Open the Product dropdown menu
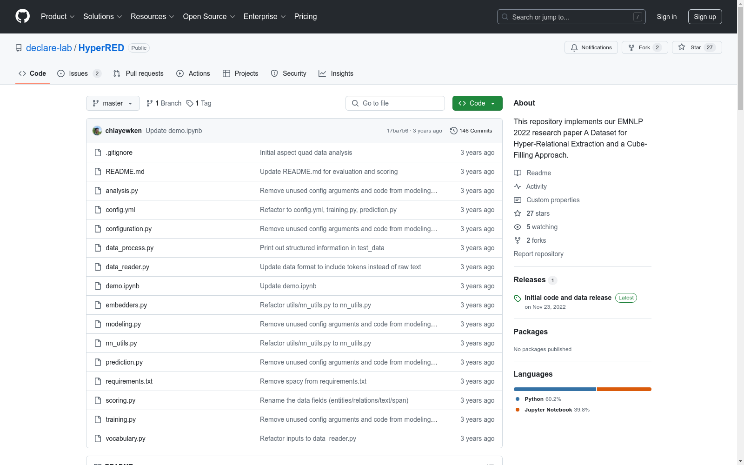The width and height of the screenshot is (744, 465). 58,17
